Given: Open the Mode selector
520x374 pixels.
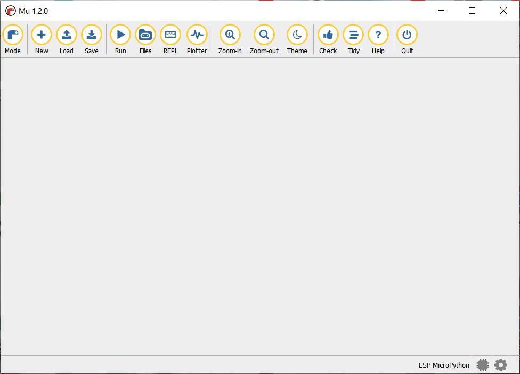Looking at the screenshot, I should (x=13, y=39).
